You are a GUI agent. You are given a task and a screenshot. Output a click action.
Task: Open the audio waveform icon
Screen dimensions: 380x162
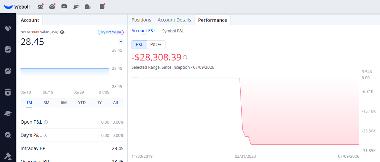(102, 7)
